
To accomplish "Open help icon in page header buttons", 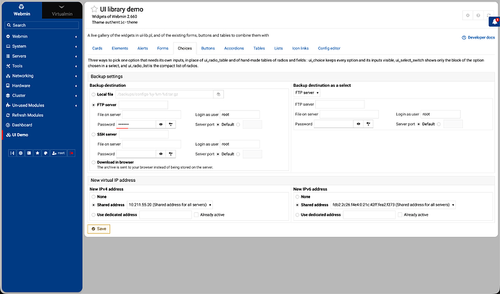I will click(x=478, y=15).
